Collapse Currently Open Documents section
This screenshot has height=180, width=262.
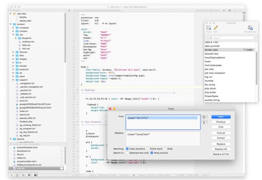[11, 144]
